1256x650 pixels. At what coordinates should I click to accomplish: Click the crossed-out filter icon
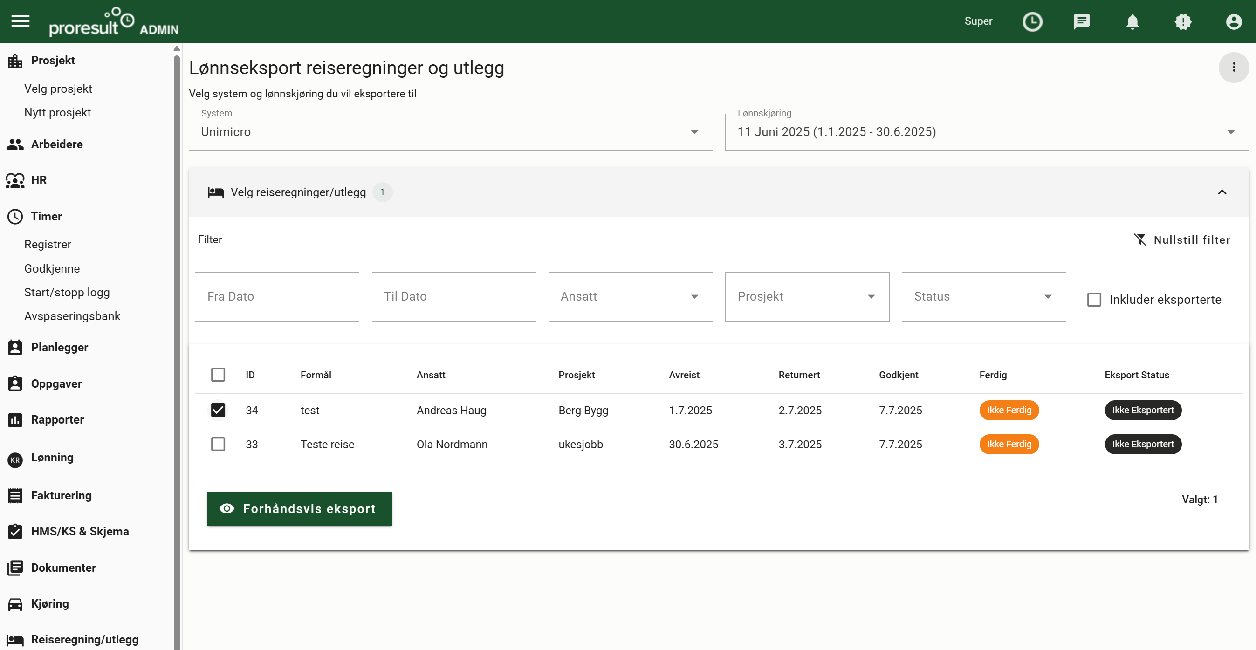pyautogui.click(x=1139, y=240)
